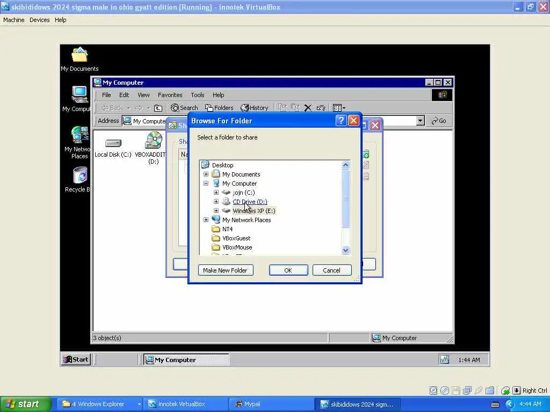The width and height of the screenshot is (550, 412).
Task: Select the NT4 folder
Action: (227, 229)
